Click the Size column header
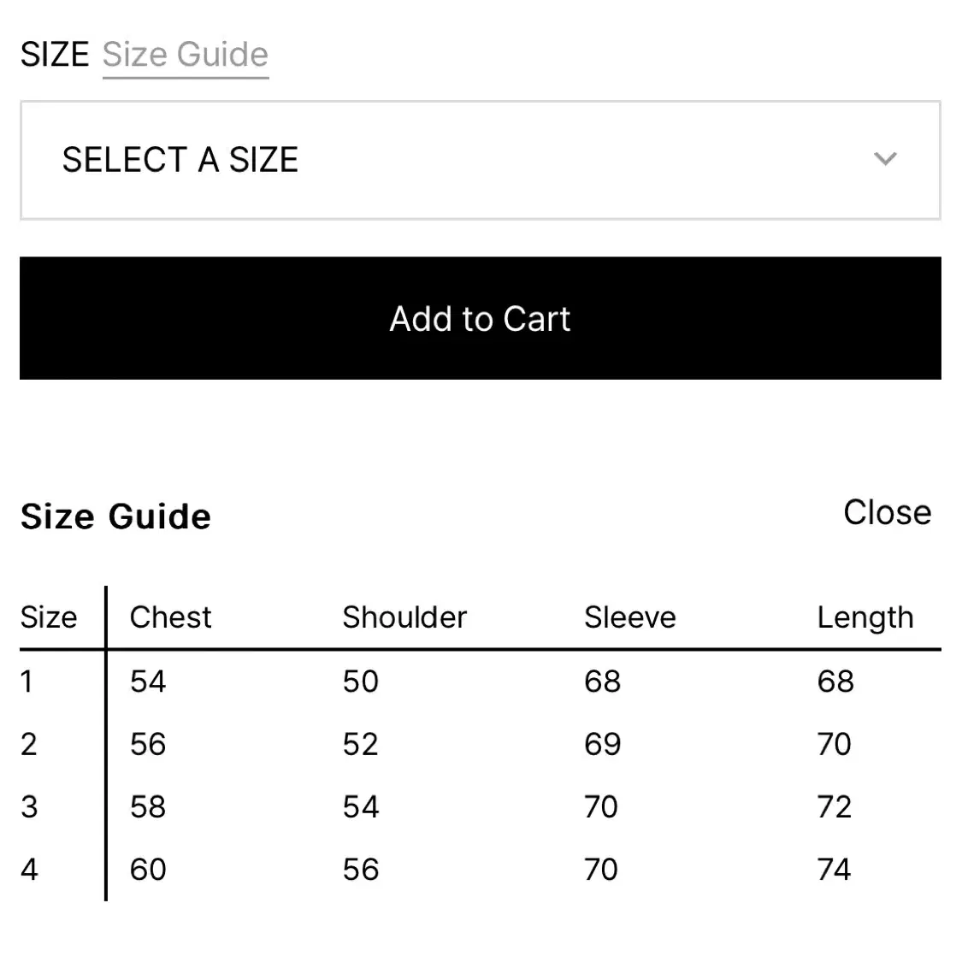 pos(49,617)
